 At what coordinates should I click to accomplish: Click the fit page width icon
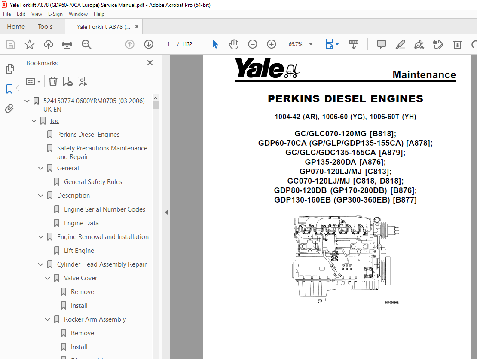pyautogui.click(x=329, y=44)
